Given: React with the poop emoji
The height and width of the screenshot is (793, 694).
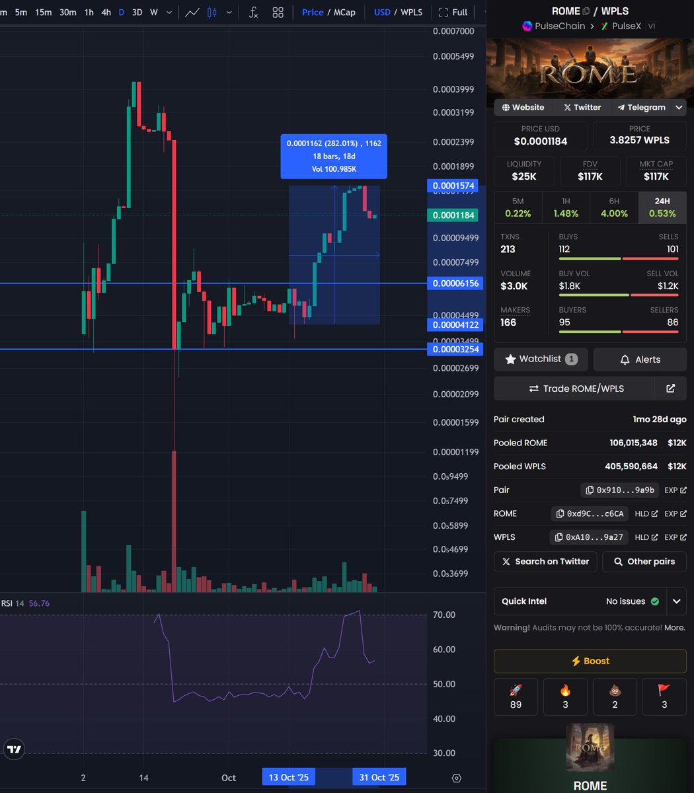Looking at the screenshot, I should coord(615,697).
